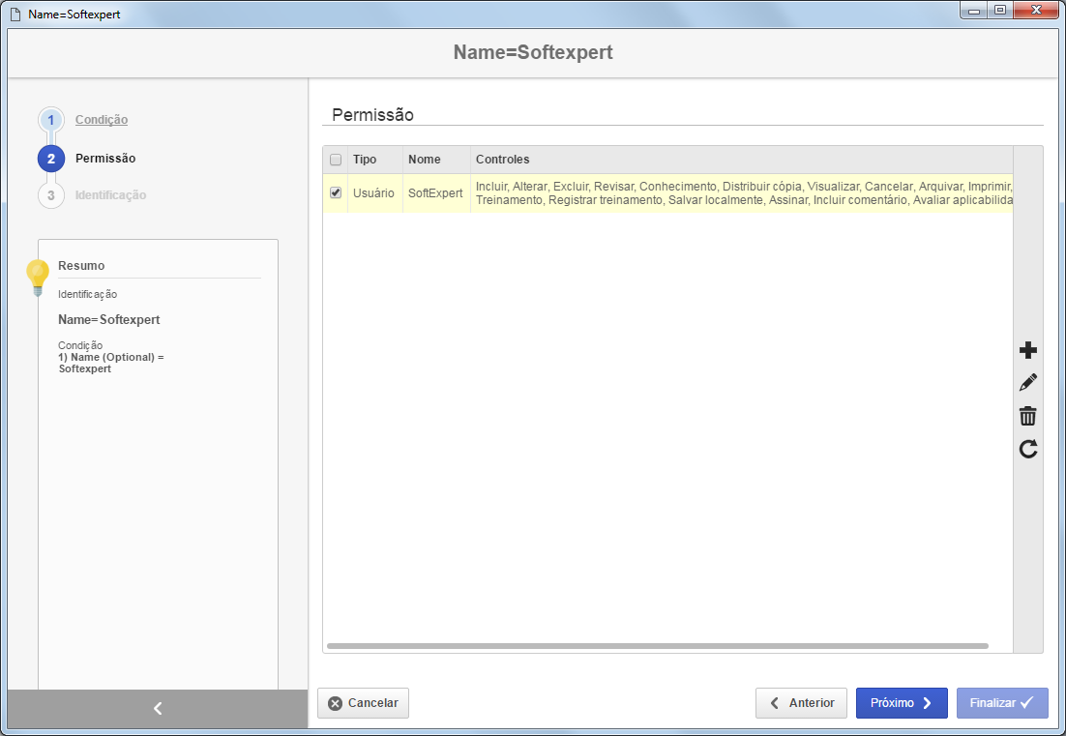Screen dimensions: 1066x736
Task: Toggle the select-all checkbox in table header
Action: tap(335, 160)
